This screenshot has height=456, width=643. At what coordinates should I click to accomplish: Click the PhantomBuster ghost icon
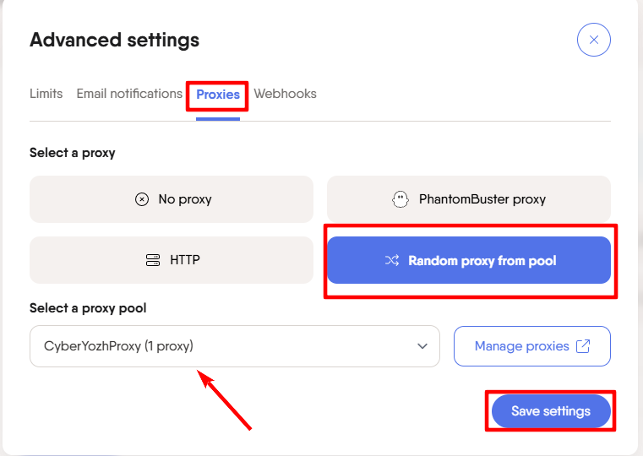[401, 199]
